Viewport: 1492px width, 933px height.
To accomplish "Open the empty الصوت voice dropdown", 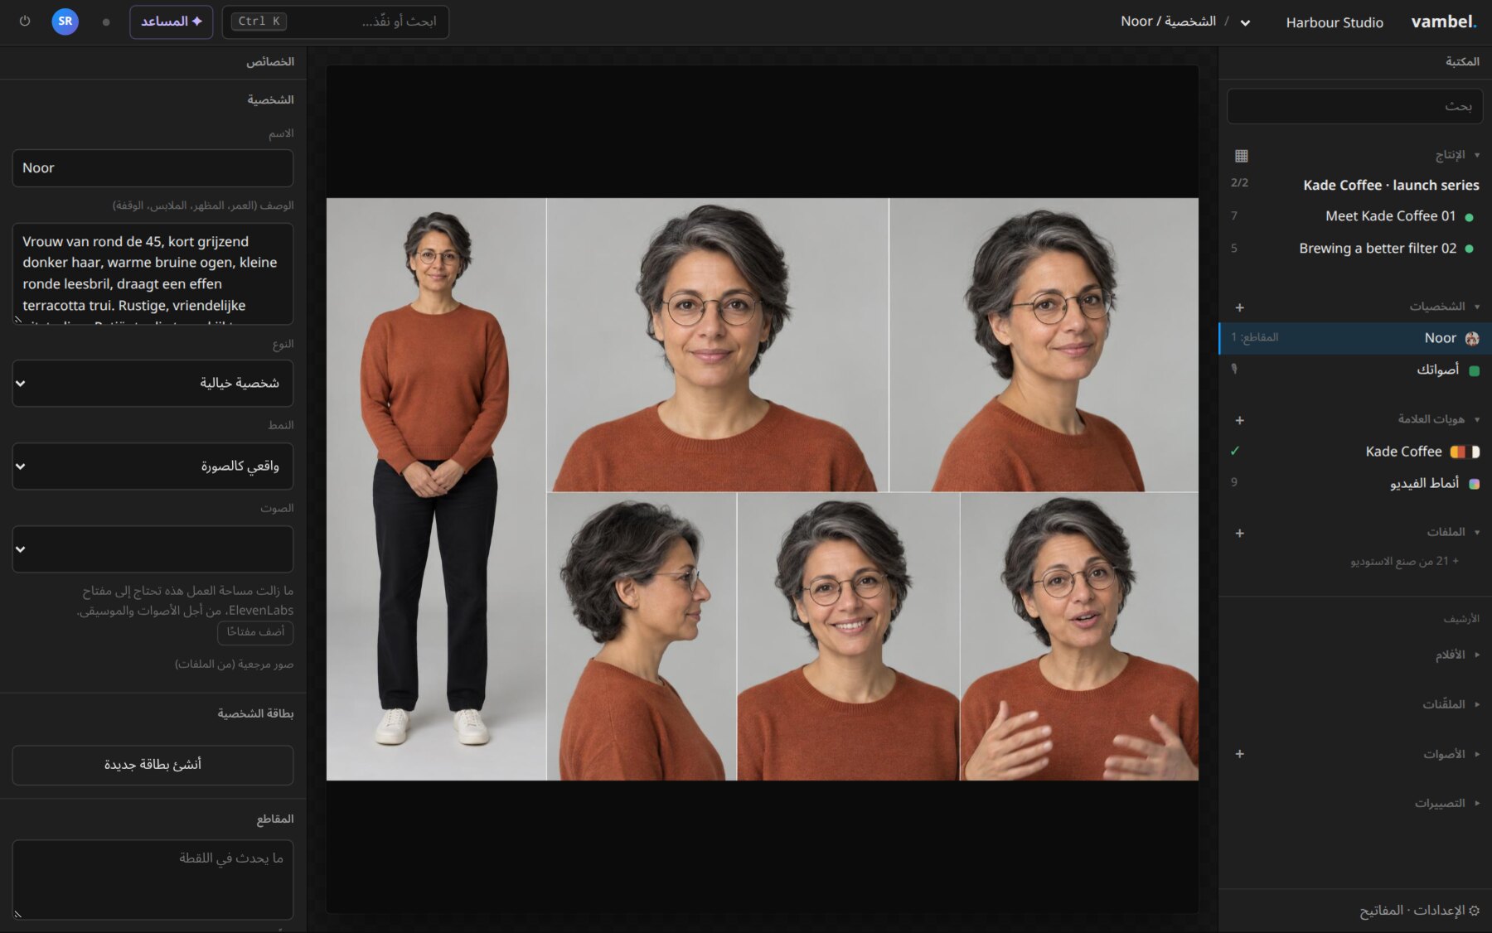I will pos(153,549).
